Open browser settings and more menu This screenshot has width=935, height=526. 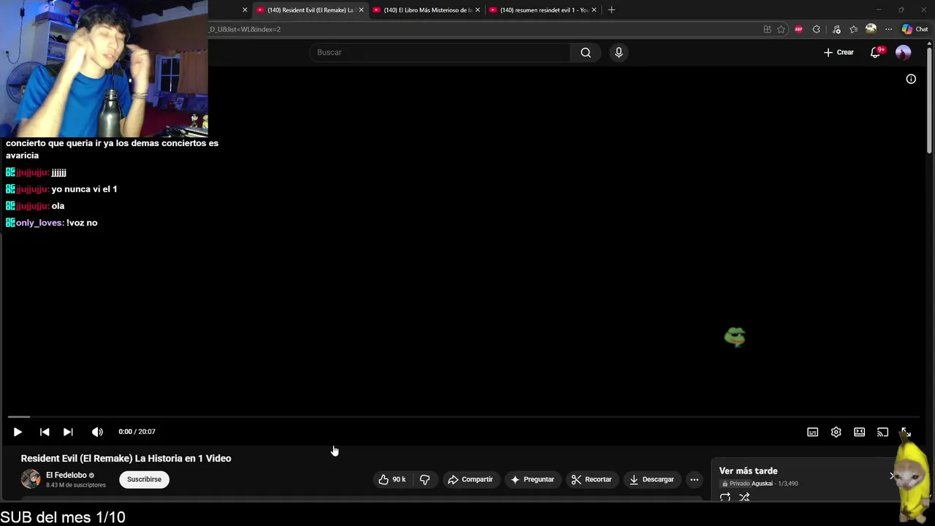888,29
